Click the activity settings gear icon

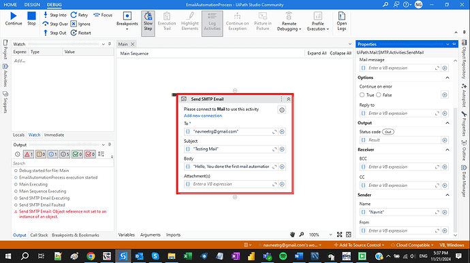pyautogui.click(x=282, y=110)
